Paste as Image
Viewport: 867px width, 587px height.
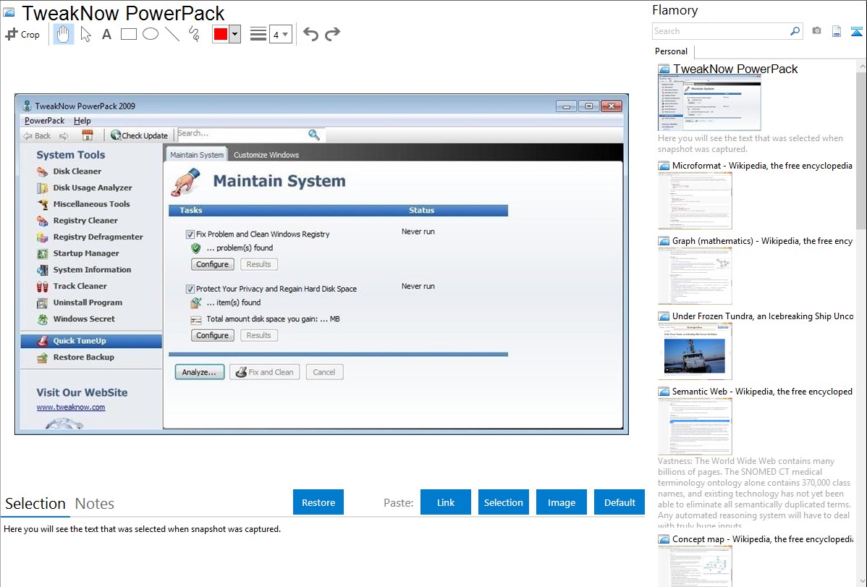pyautogui.click(x=562, y=502)
